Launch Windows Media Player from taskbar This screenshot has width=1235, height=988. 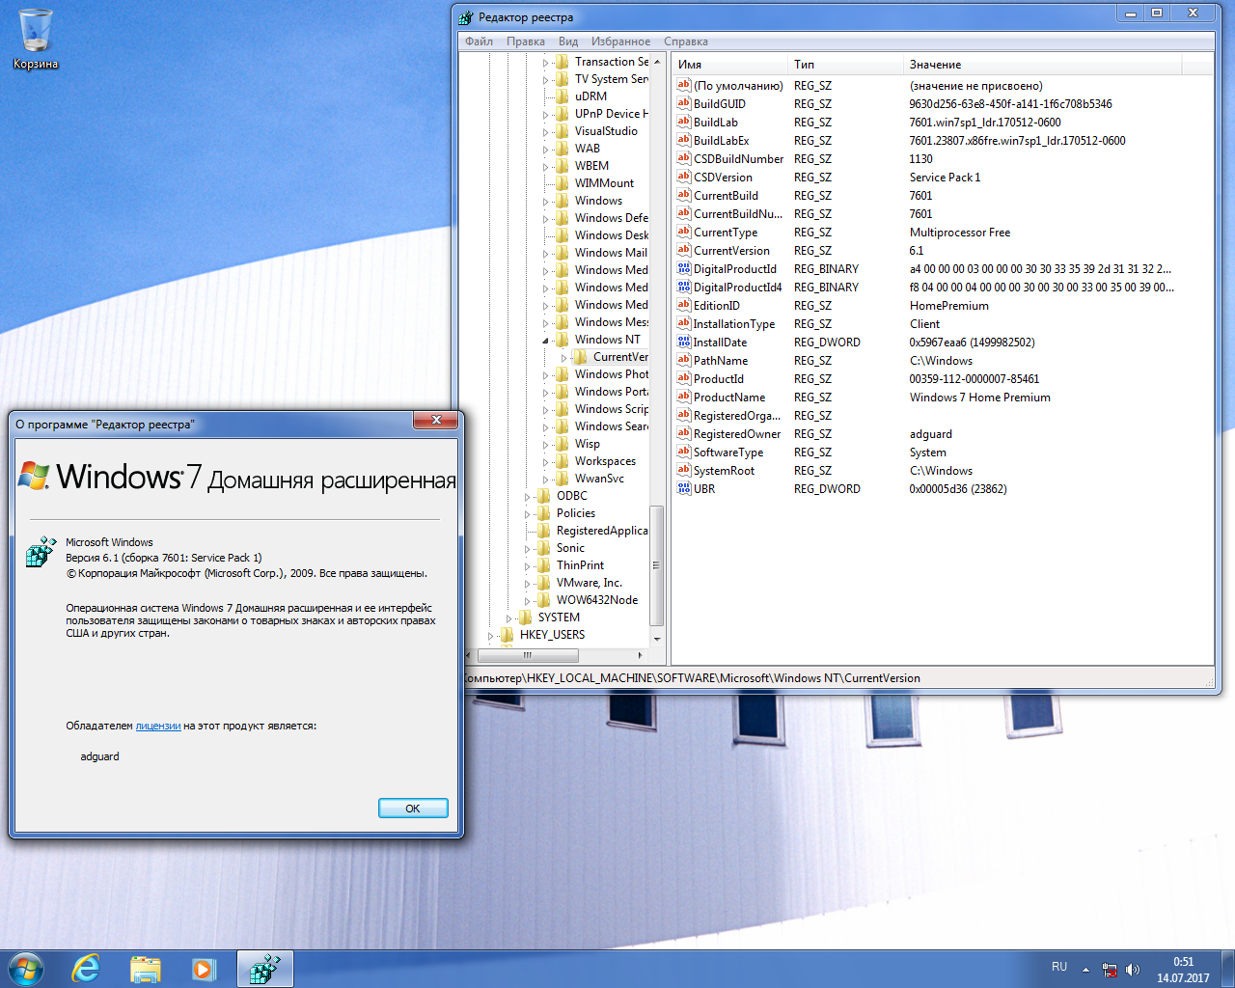point(204,969)
